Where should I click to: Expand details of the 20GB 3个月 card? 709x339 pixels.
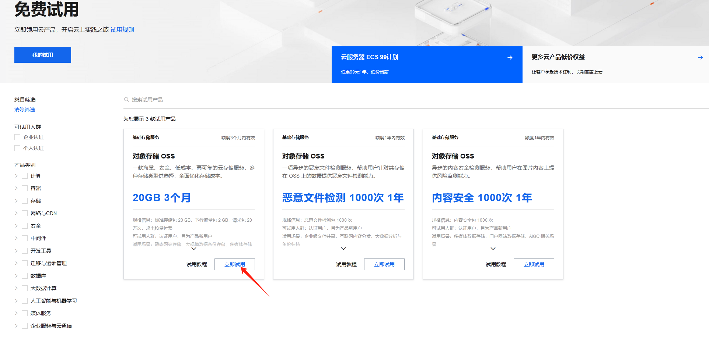tap(194, 249)
